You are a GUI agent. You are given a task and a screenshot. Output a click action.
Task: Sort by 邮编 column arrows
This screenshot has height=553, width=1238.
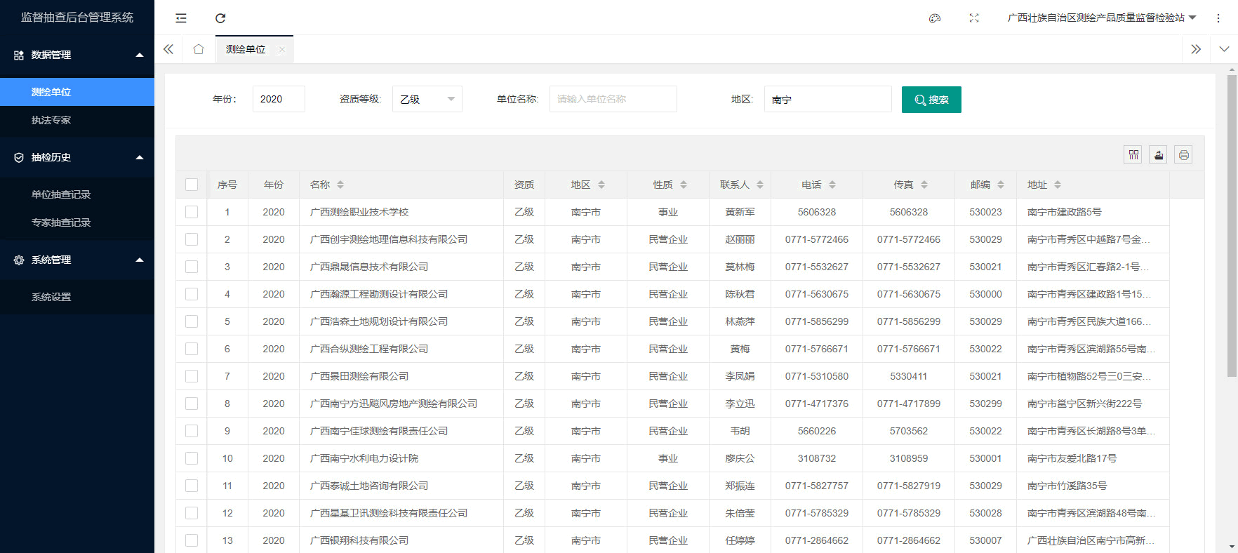pos(1001,185)
